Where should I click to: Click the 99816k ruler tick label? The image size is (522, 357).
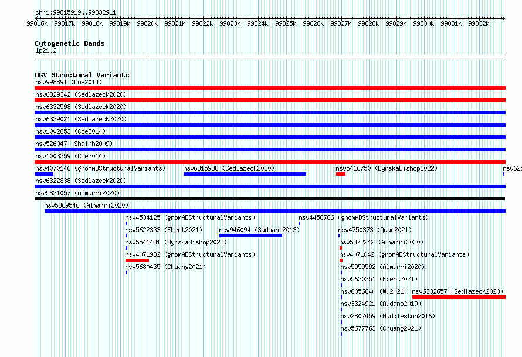coord(37,23)
